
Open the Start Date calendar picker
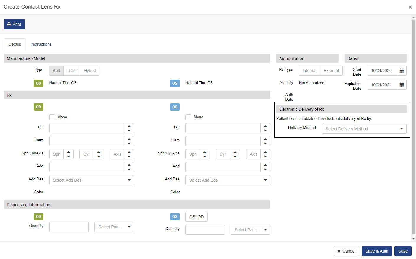point(402,71)
